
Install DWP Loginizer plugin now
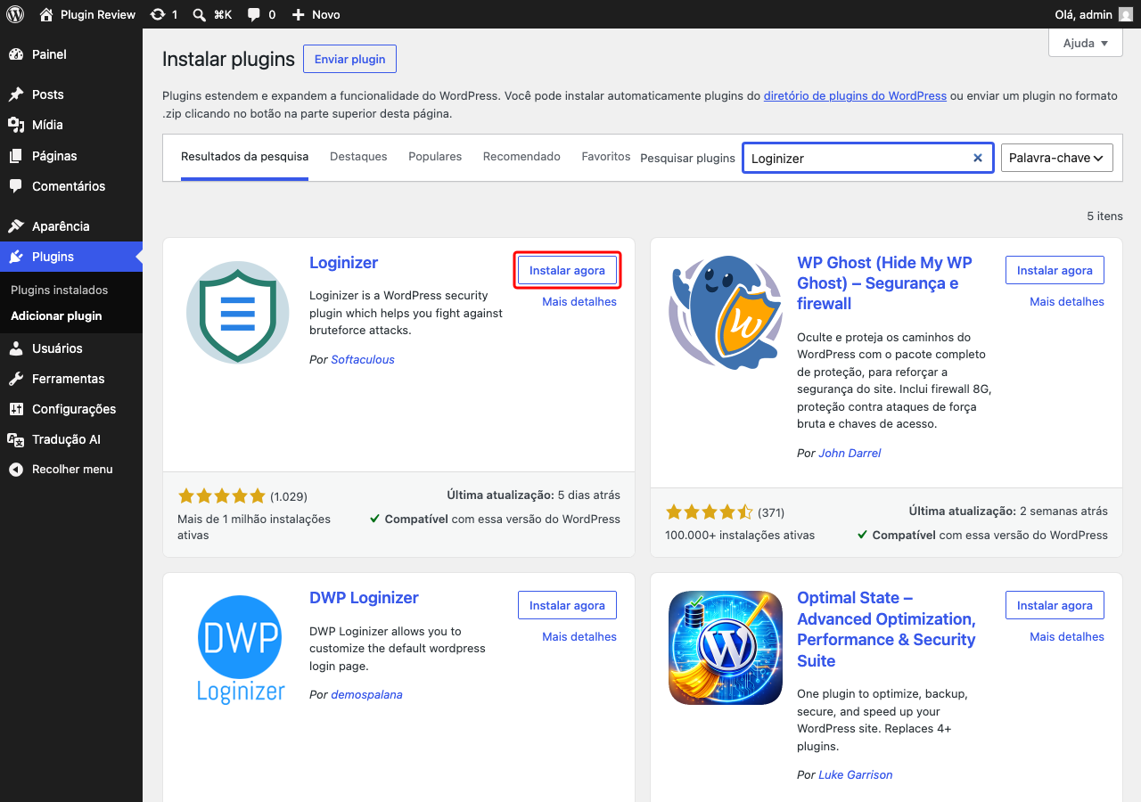567,605
